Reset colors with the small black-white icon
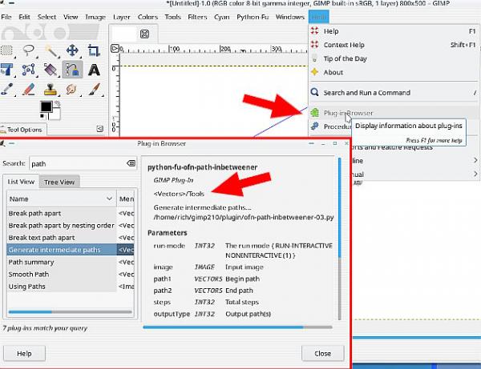This screenshot has height=369, width=481. (42, 116)
